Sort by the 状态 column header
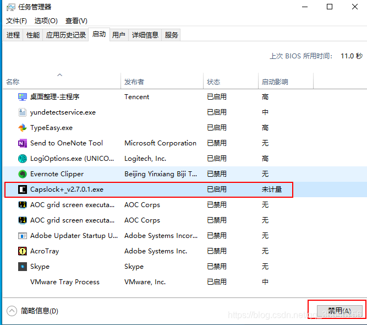 tap(231, 82)
